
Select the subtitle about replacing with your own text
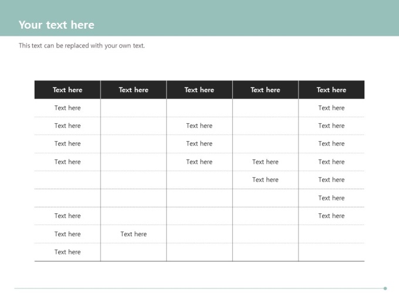point(82,46)
